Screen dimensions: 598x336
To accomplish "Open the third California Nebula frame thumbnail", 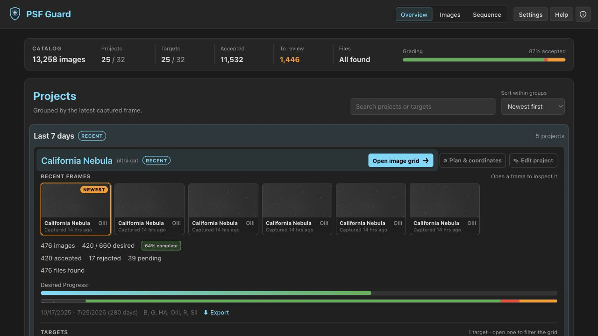I will point(223,209).
